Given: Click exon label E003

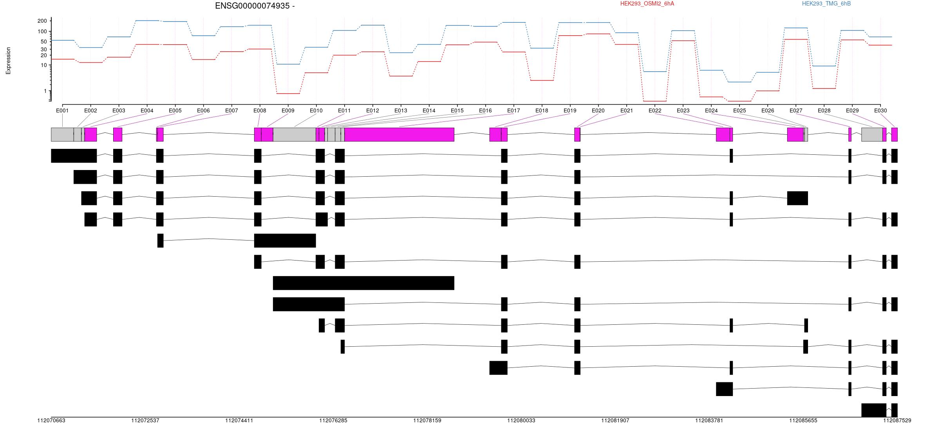Looking at the screenshot, I should [x=119, y=110].
